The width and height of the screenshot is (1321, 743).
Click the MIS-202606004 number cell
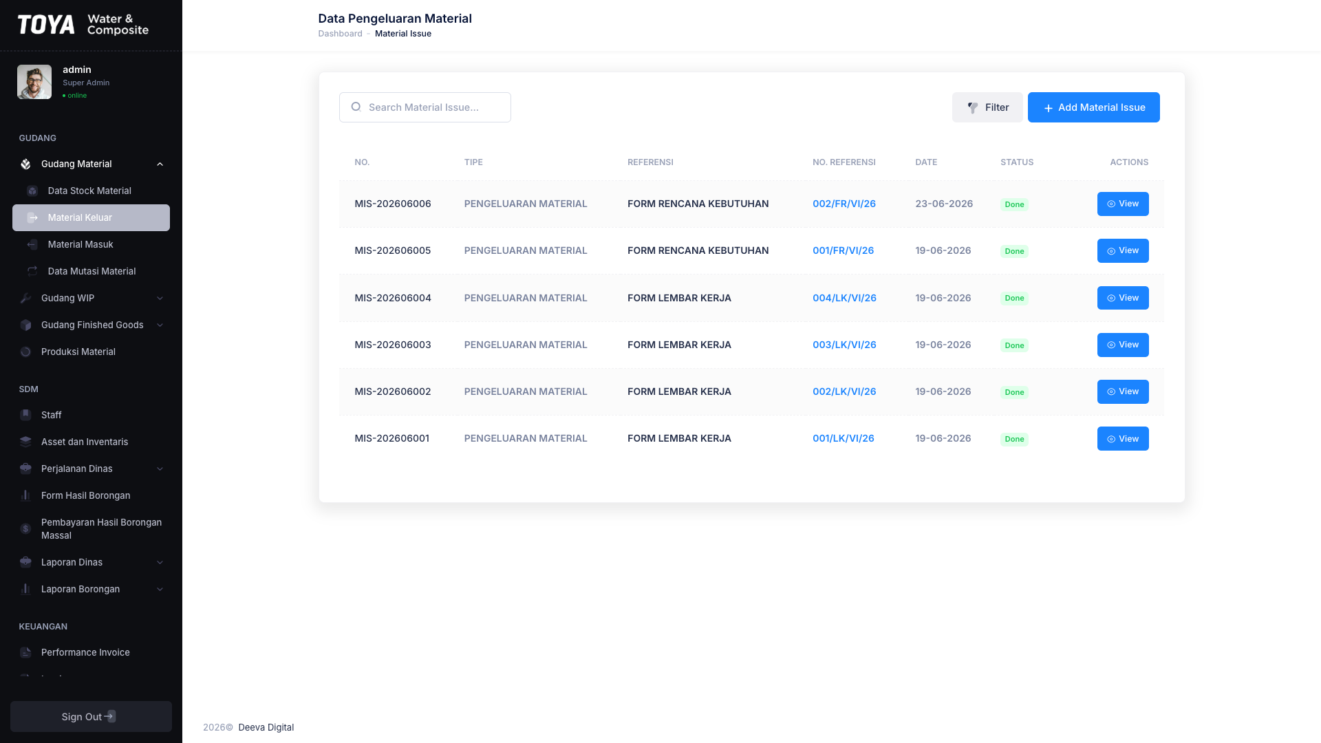tap(393, 299)
